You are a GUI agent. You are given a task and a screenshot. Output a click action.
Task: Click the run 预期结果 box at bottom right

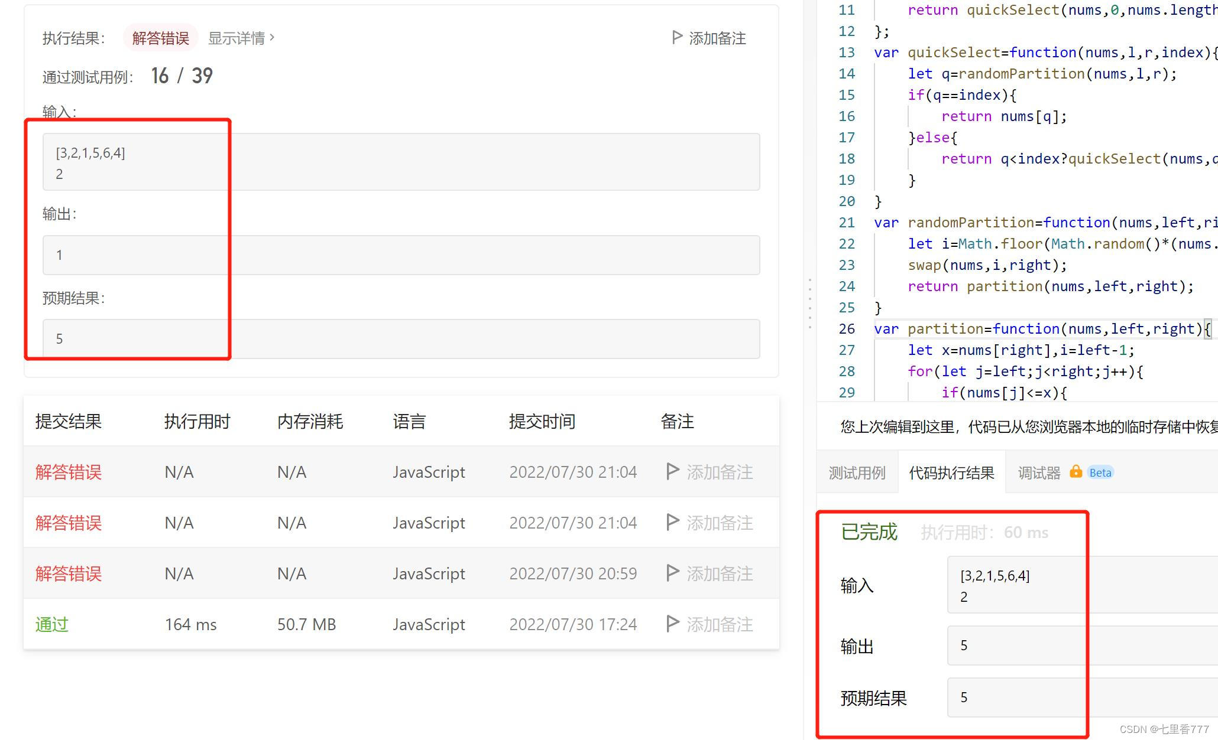pyautogui.click(x=1083, y=697)
